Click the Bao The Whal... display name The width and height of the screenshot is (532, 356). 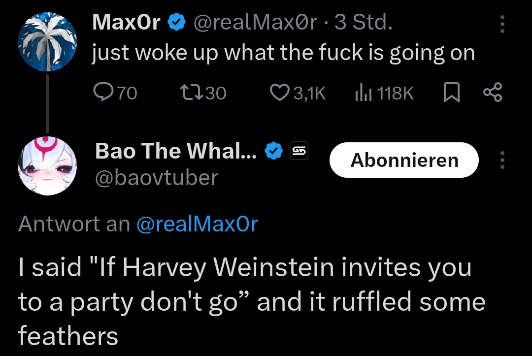click(176, 151)
